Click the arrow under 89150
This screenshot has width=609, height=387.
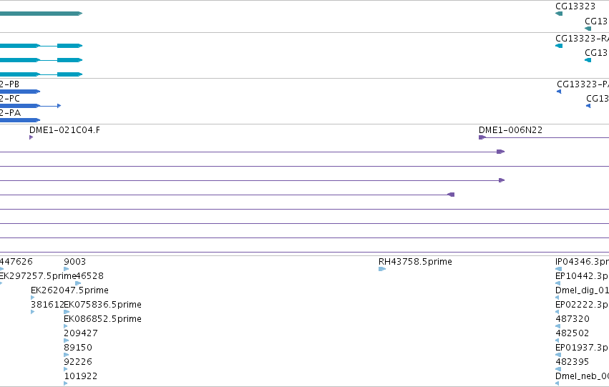tap(66, 356)
